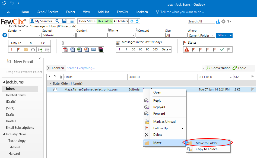Open the statistics bar chart icon
The image size is (257, 158).
click(218, 21)
